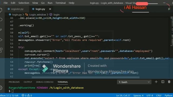Open the Extensions view

pyautogui.click(x=1, y=50)
